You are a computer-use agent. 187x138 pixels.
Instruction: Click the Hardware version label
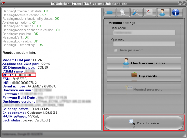pos(17,90)
